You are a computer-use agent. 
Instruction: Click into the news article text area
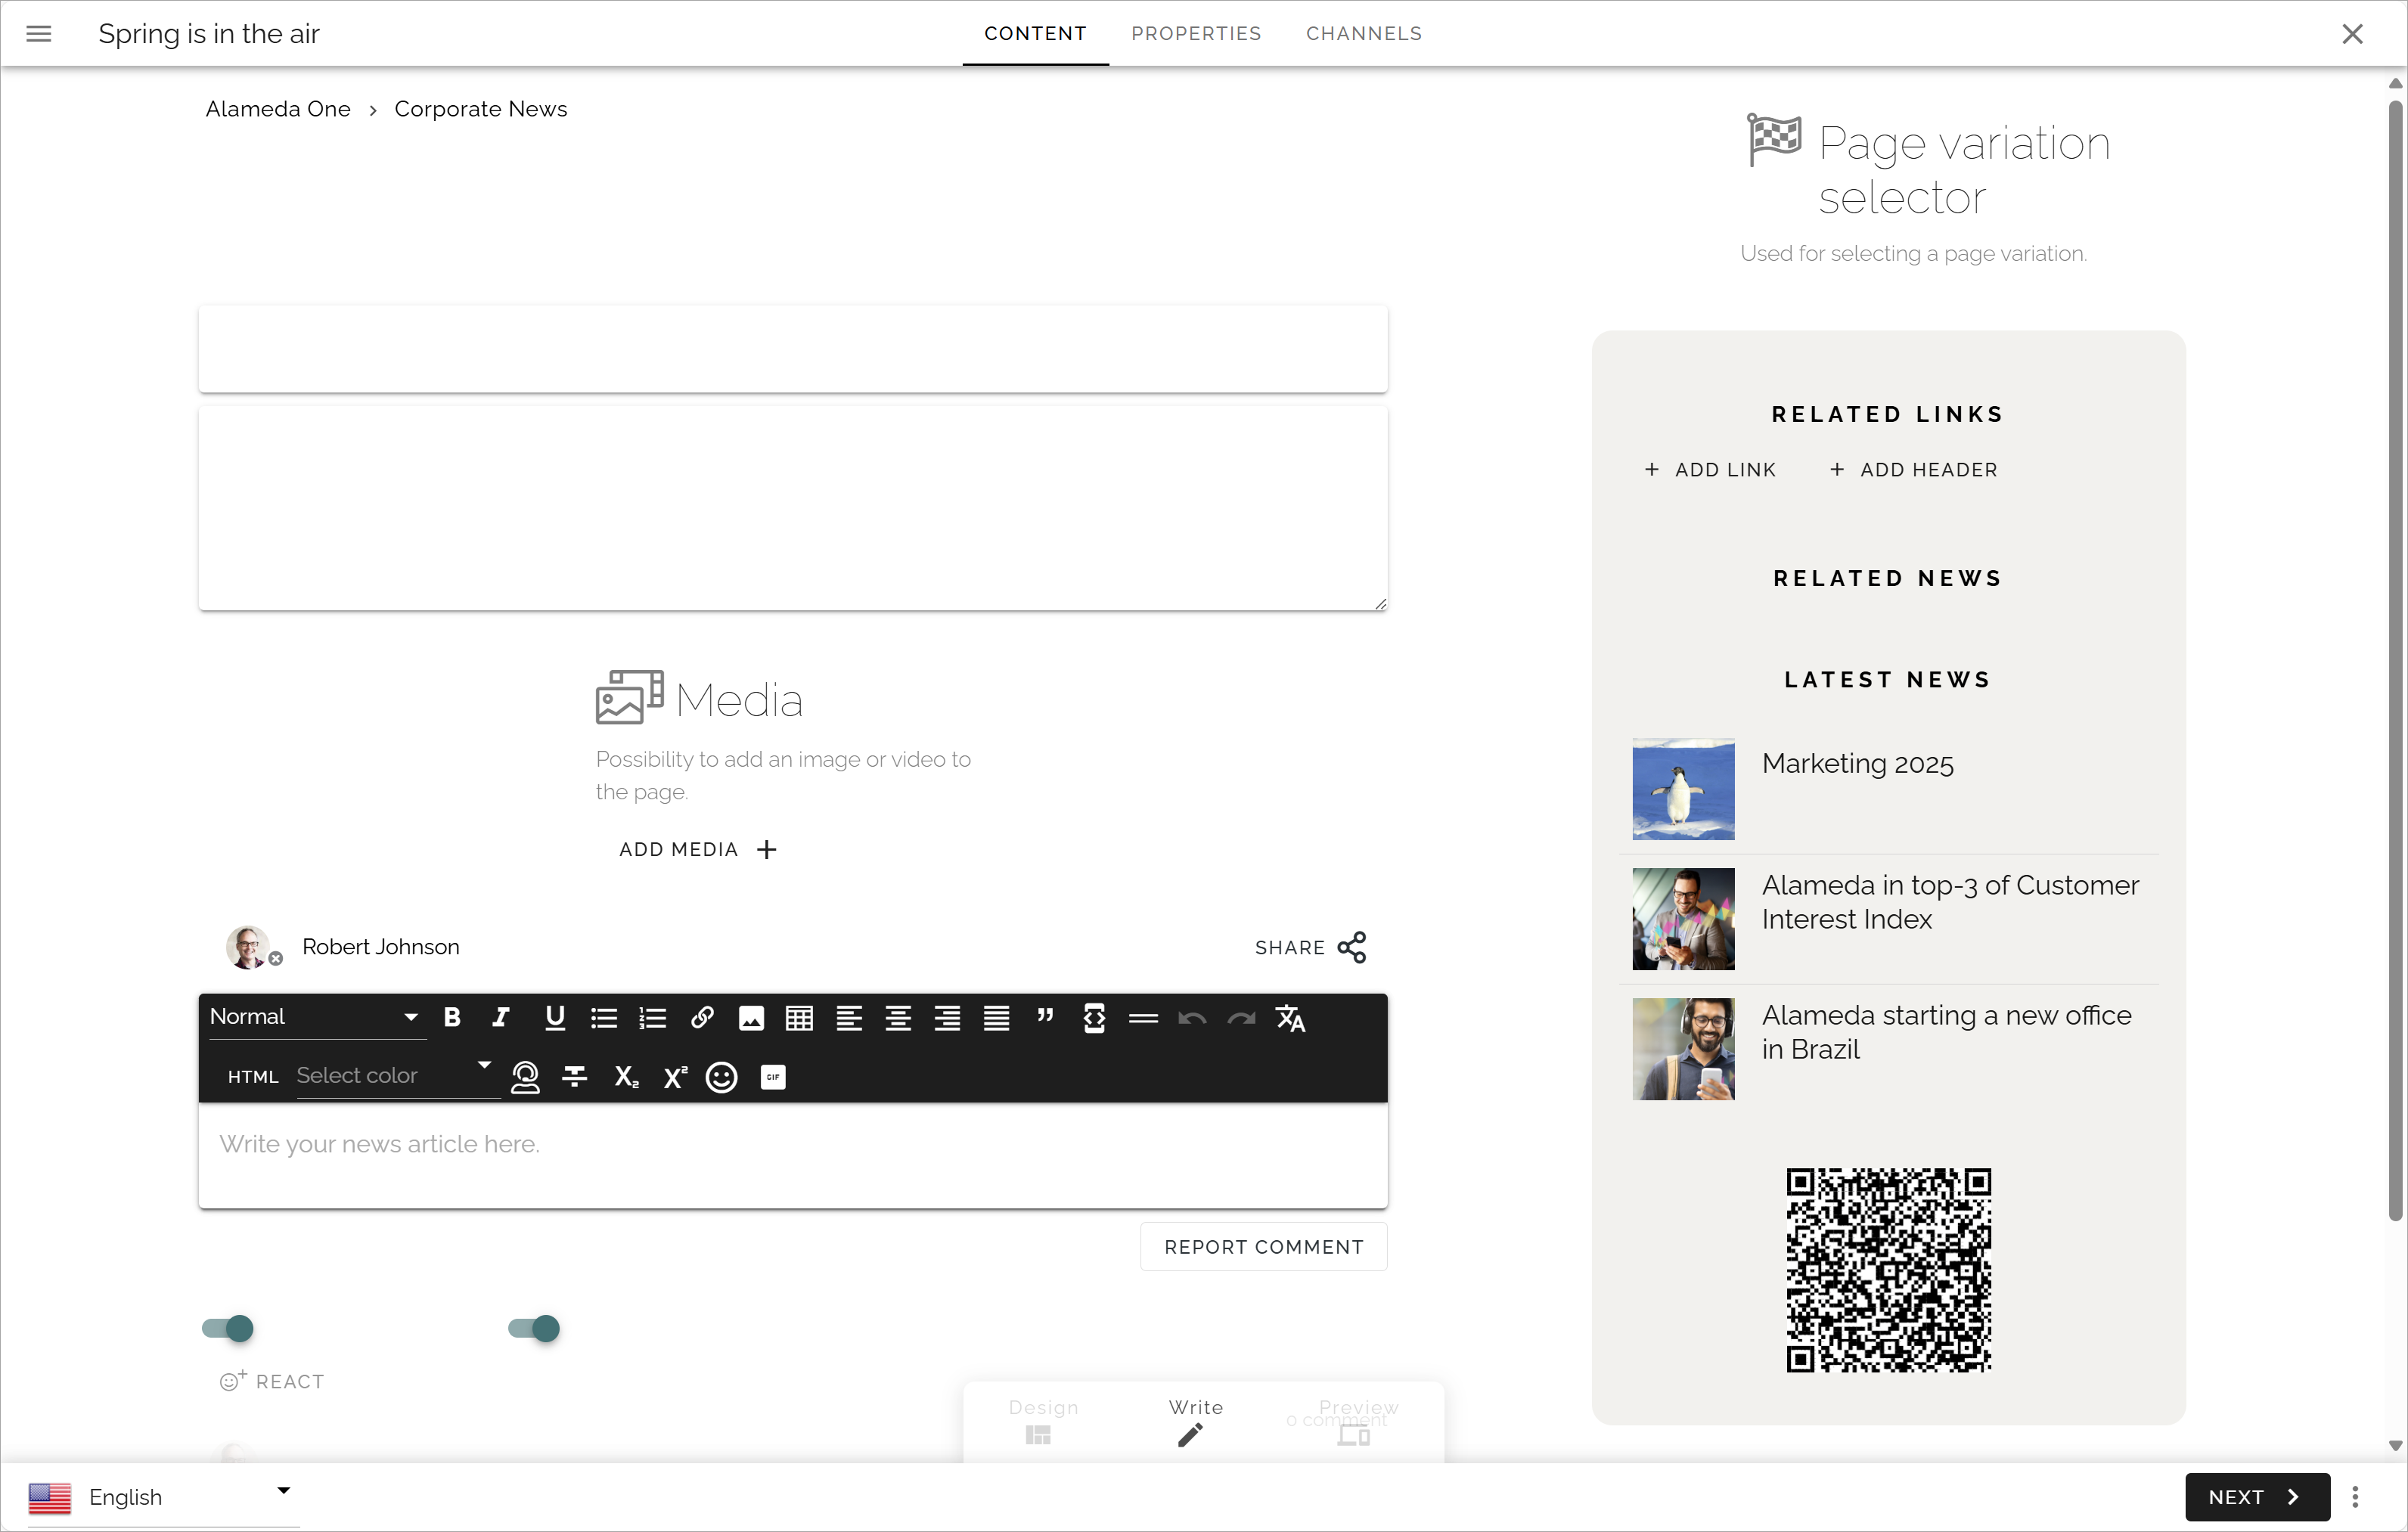pos(793,1155)
